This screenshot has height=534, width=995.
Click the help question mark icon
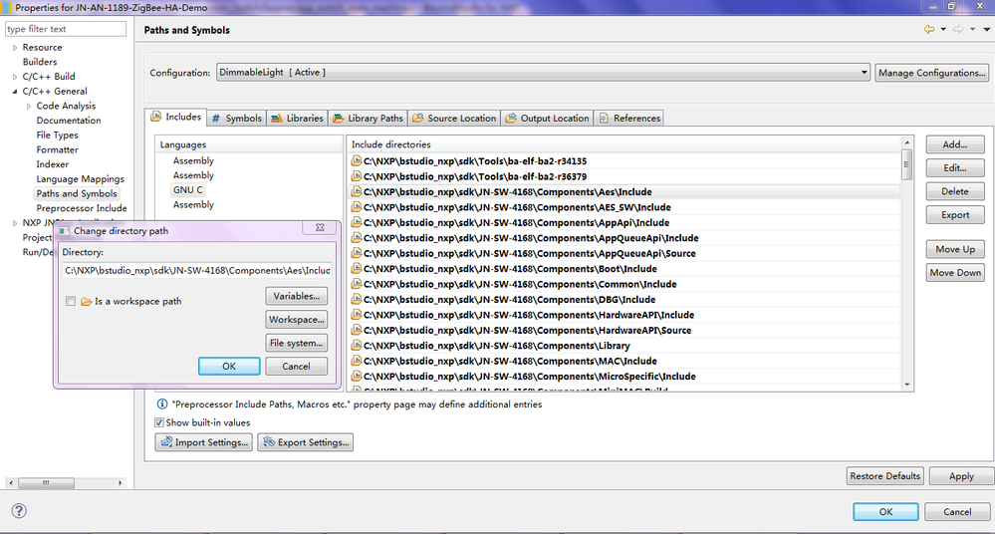click(19, 510)
